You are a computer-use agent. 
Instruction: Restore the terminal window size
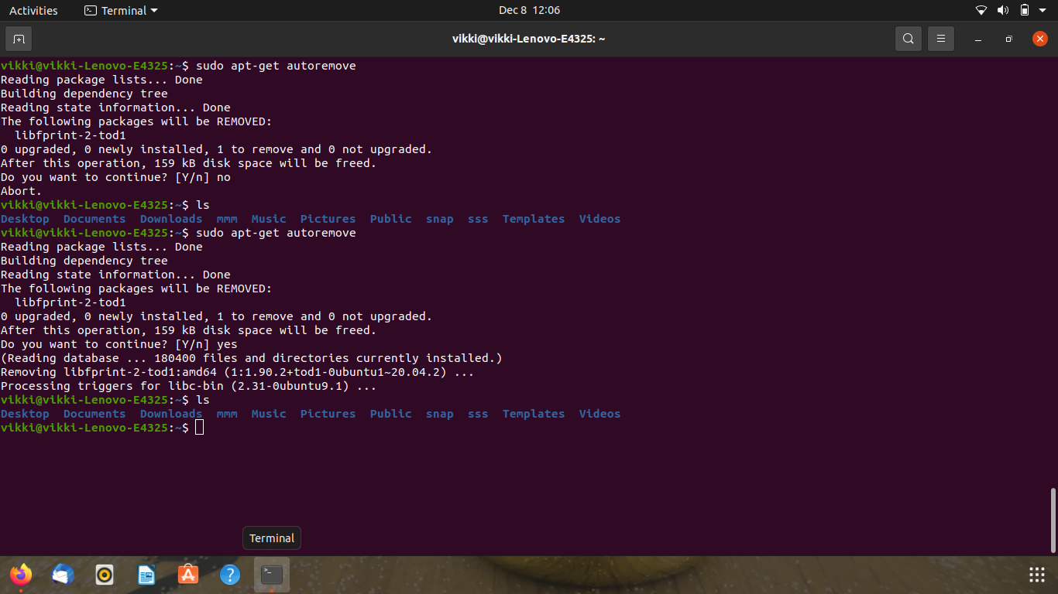(x=1008, y=39)
